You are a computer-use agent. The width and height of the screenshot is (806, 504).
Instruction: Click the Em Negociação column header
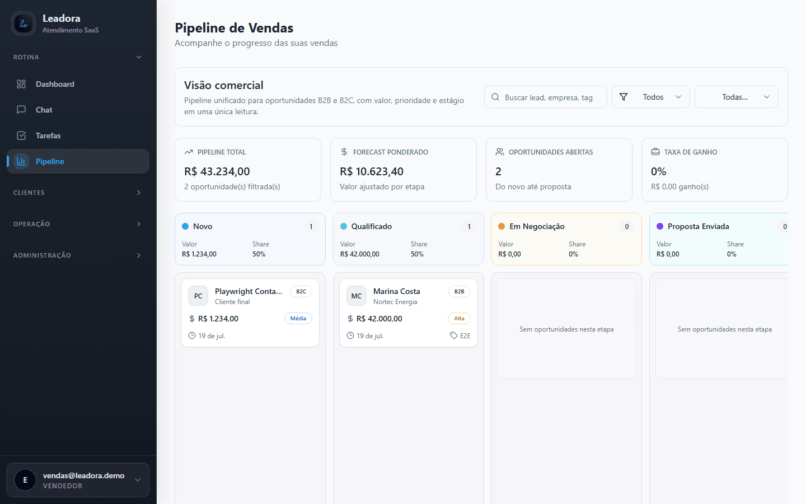click(566, 239)
